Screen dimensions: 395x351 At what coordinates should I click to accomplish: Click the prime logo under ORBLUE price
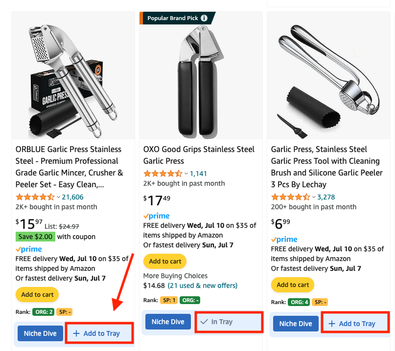click(29, 249)
